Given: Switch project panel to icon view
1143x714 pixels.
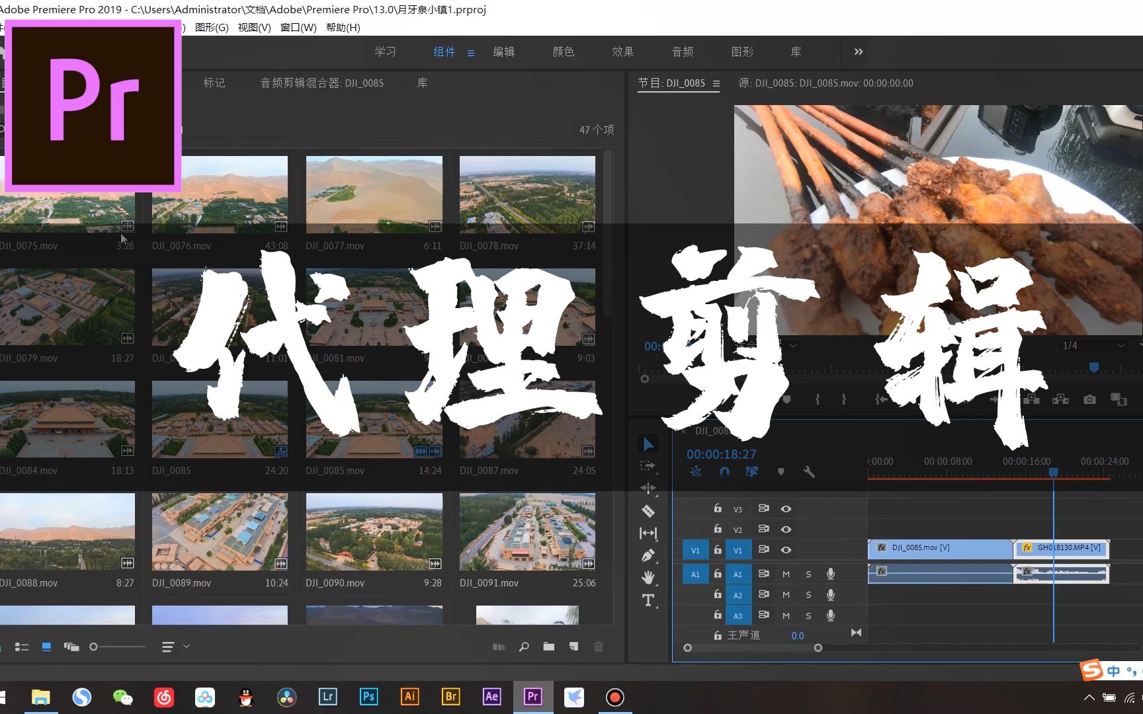Looking at the screenshot, I should (x=46, y=647).
